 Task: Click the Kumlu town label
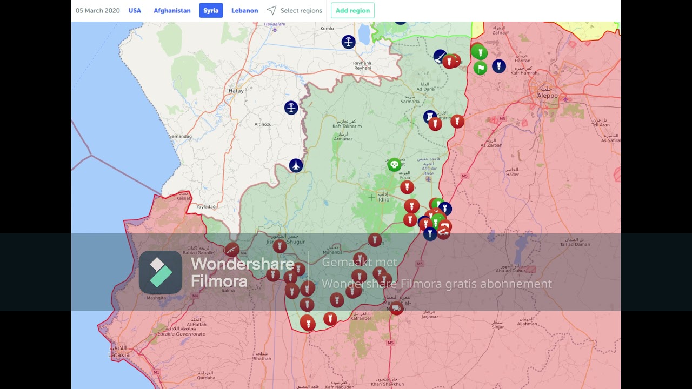pyautogui.click(x=327, y=28)
